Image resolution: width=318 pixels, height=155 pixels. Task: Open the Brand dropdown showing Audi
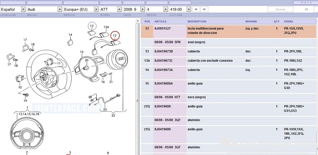pos(45,9)
